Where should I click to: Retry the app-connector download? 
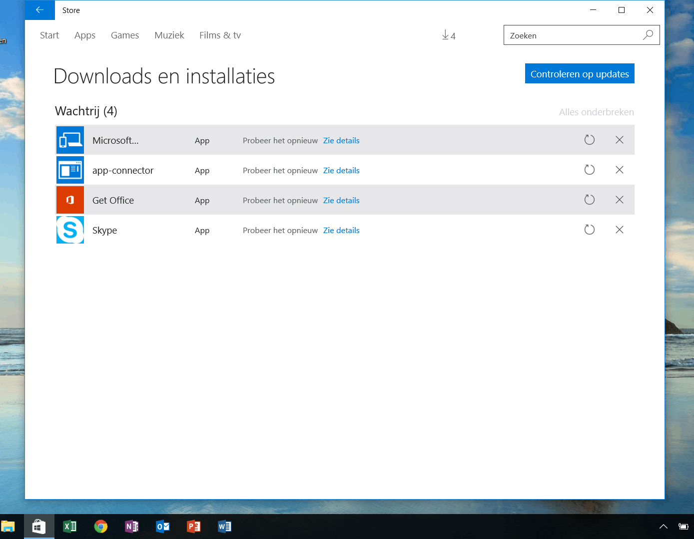[x=590, y=170]
